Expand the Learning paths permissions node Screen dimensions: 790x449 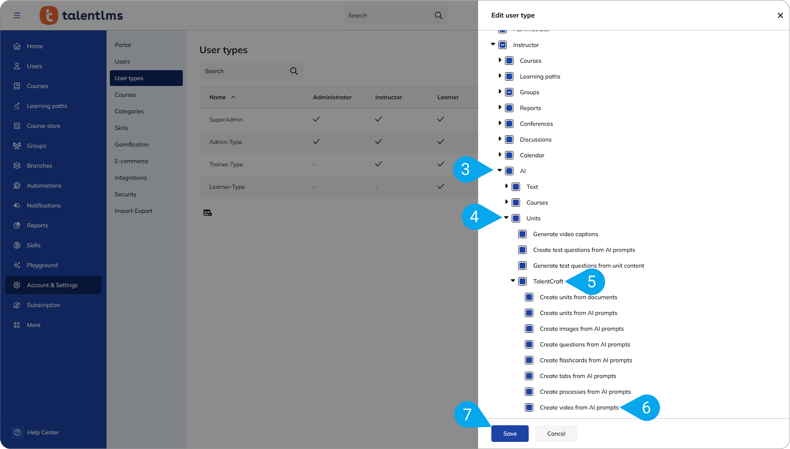500,76
